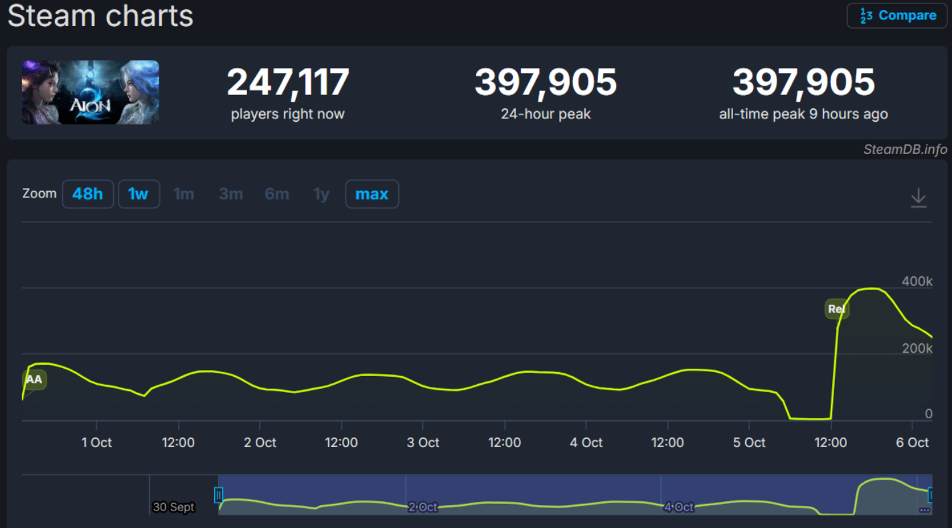Click the all-time peak 9 hours ago text
The width and height of the screenshot is (952, 528).
(803, 114)
